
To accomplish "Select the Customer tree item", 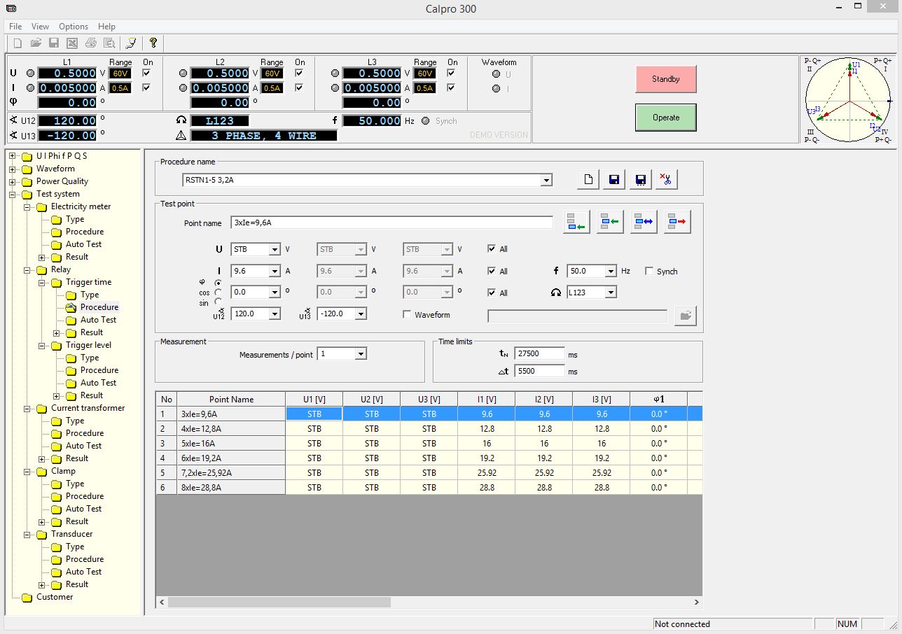I will 55,597.
